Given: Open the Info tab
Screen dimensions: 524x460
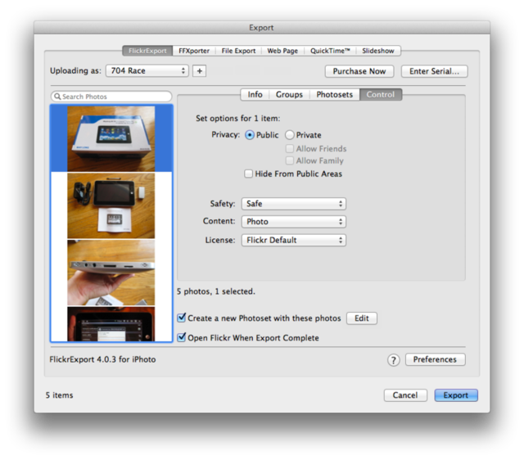Looking at the screenshot, I should 255,95.
